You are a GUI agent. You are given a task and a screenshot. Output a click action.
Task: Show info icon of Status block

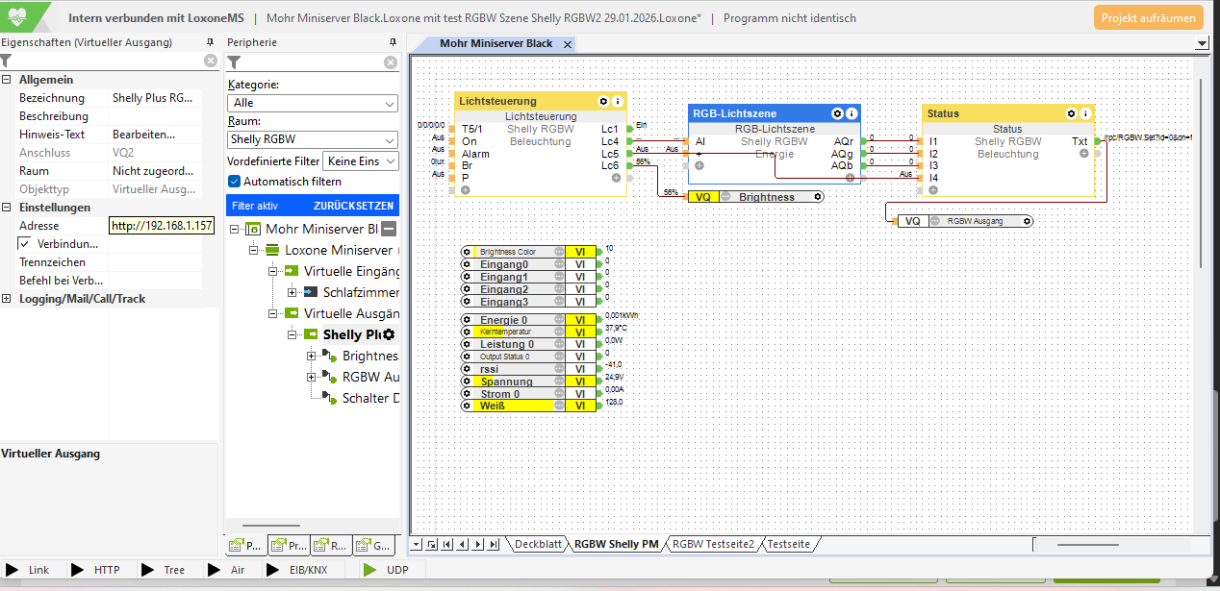(1085, 113)
